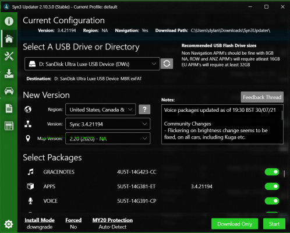
Task: Refresh the USB drive list
Action: point(167,63)
